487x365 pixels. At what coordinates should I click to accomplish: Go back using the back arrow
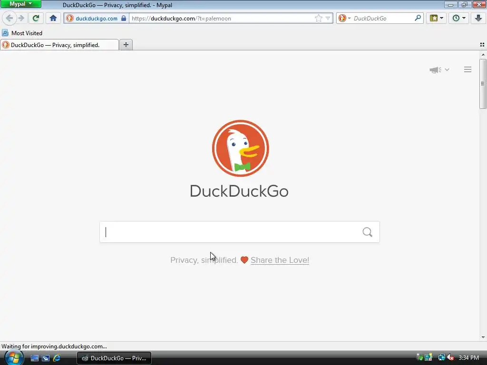10,18
